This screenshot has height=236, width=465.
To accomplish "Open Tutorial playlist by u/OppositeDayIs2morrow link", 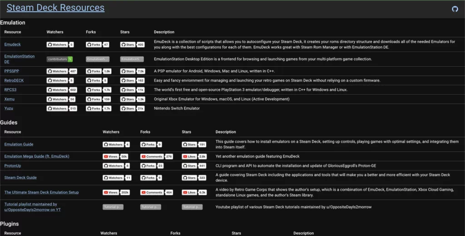I will point(32,207).
